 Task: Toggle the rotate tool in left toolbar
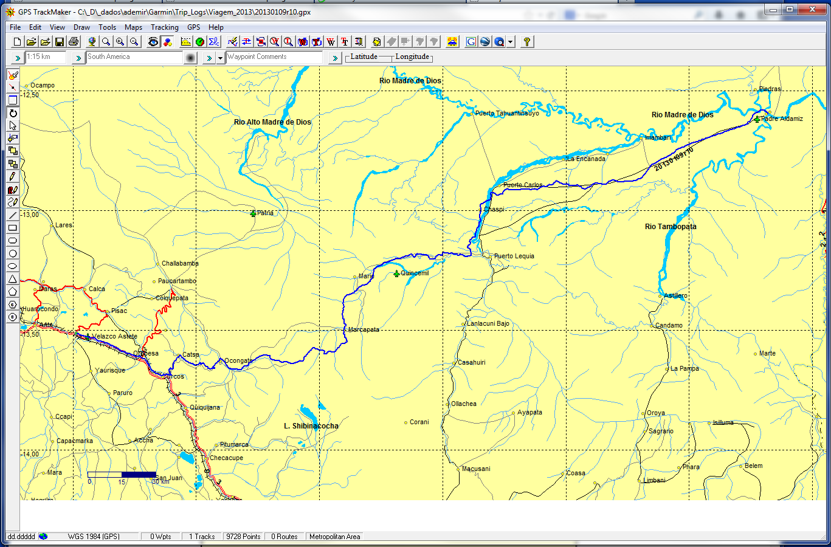[13, 113]
